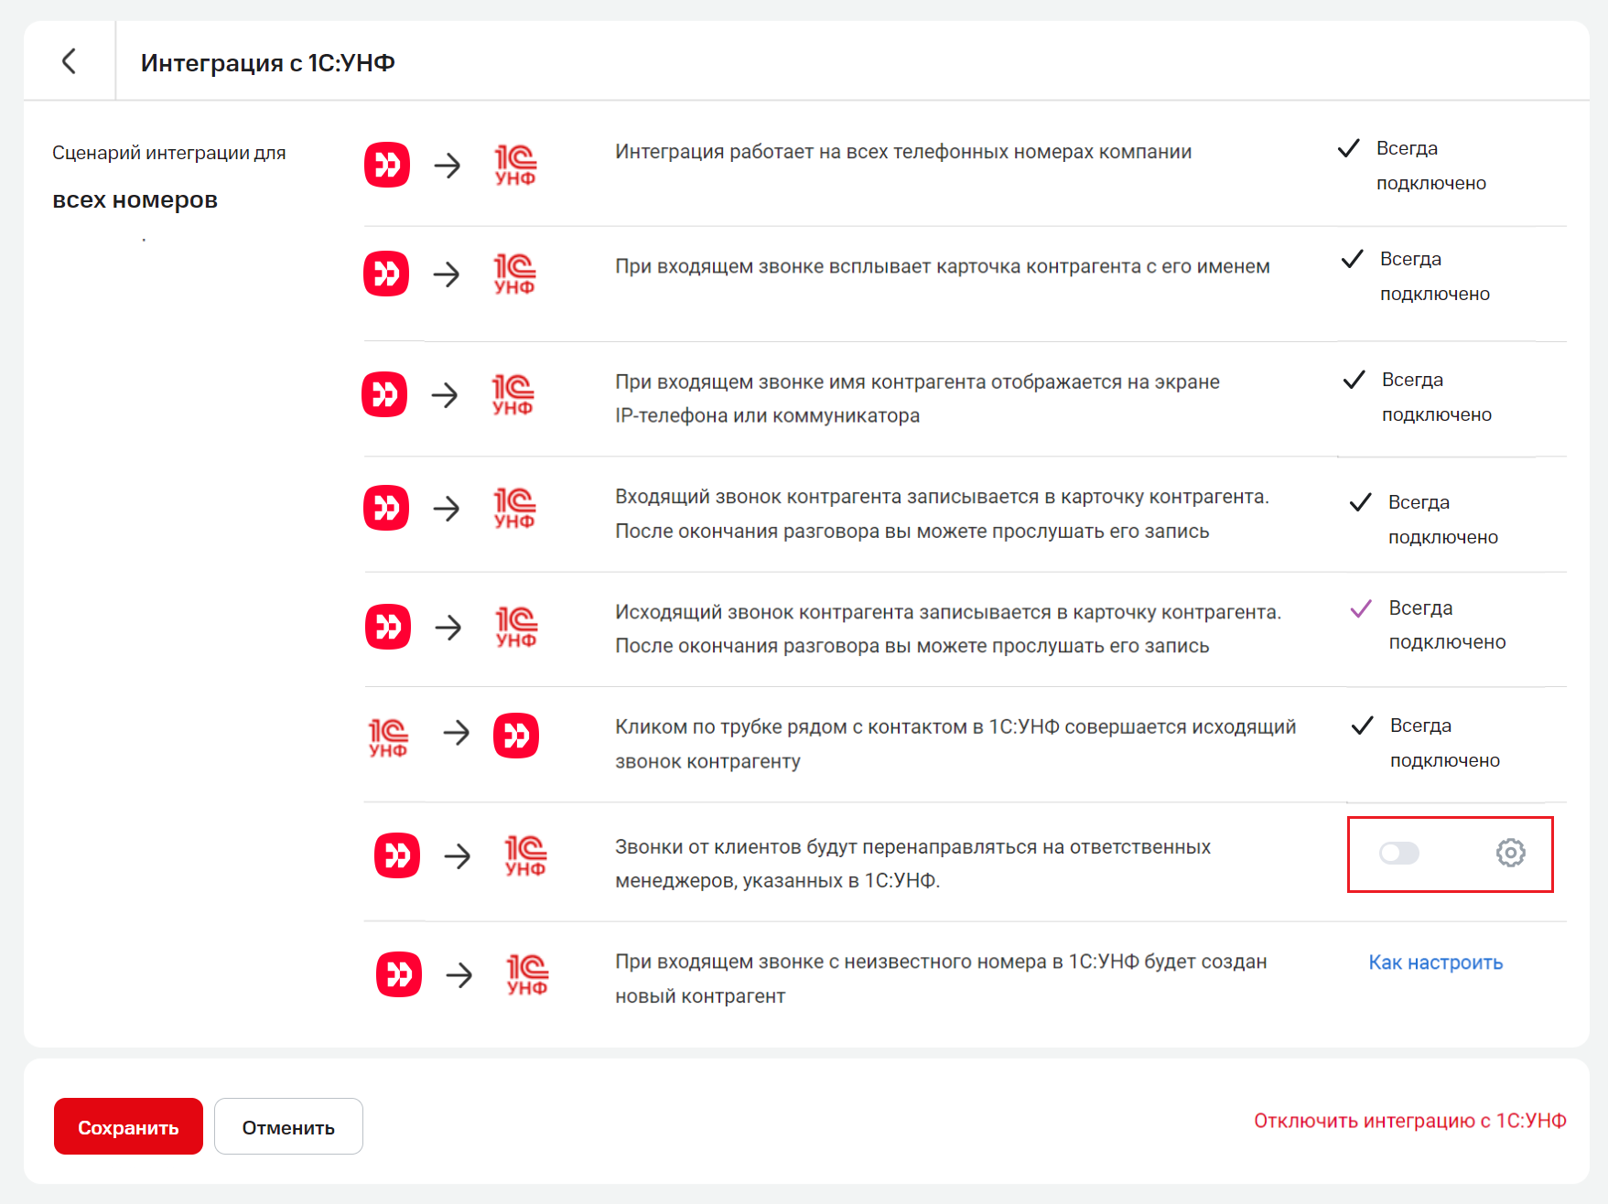
Task: Click 1С УНФ logo in click-to-call row
Action: click(388, 736)
